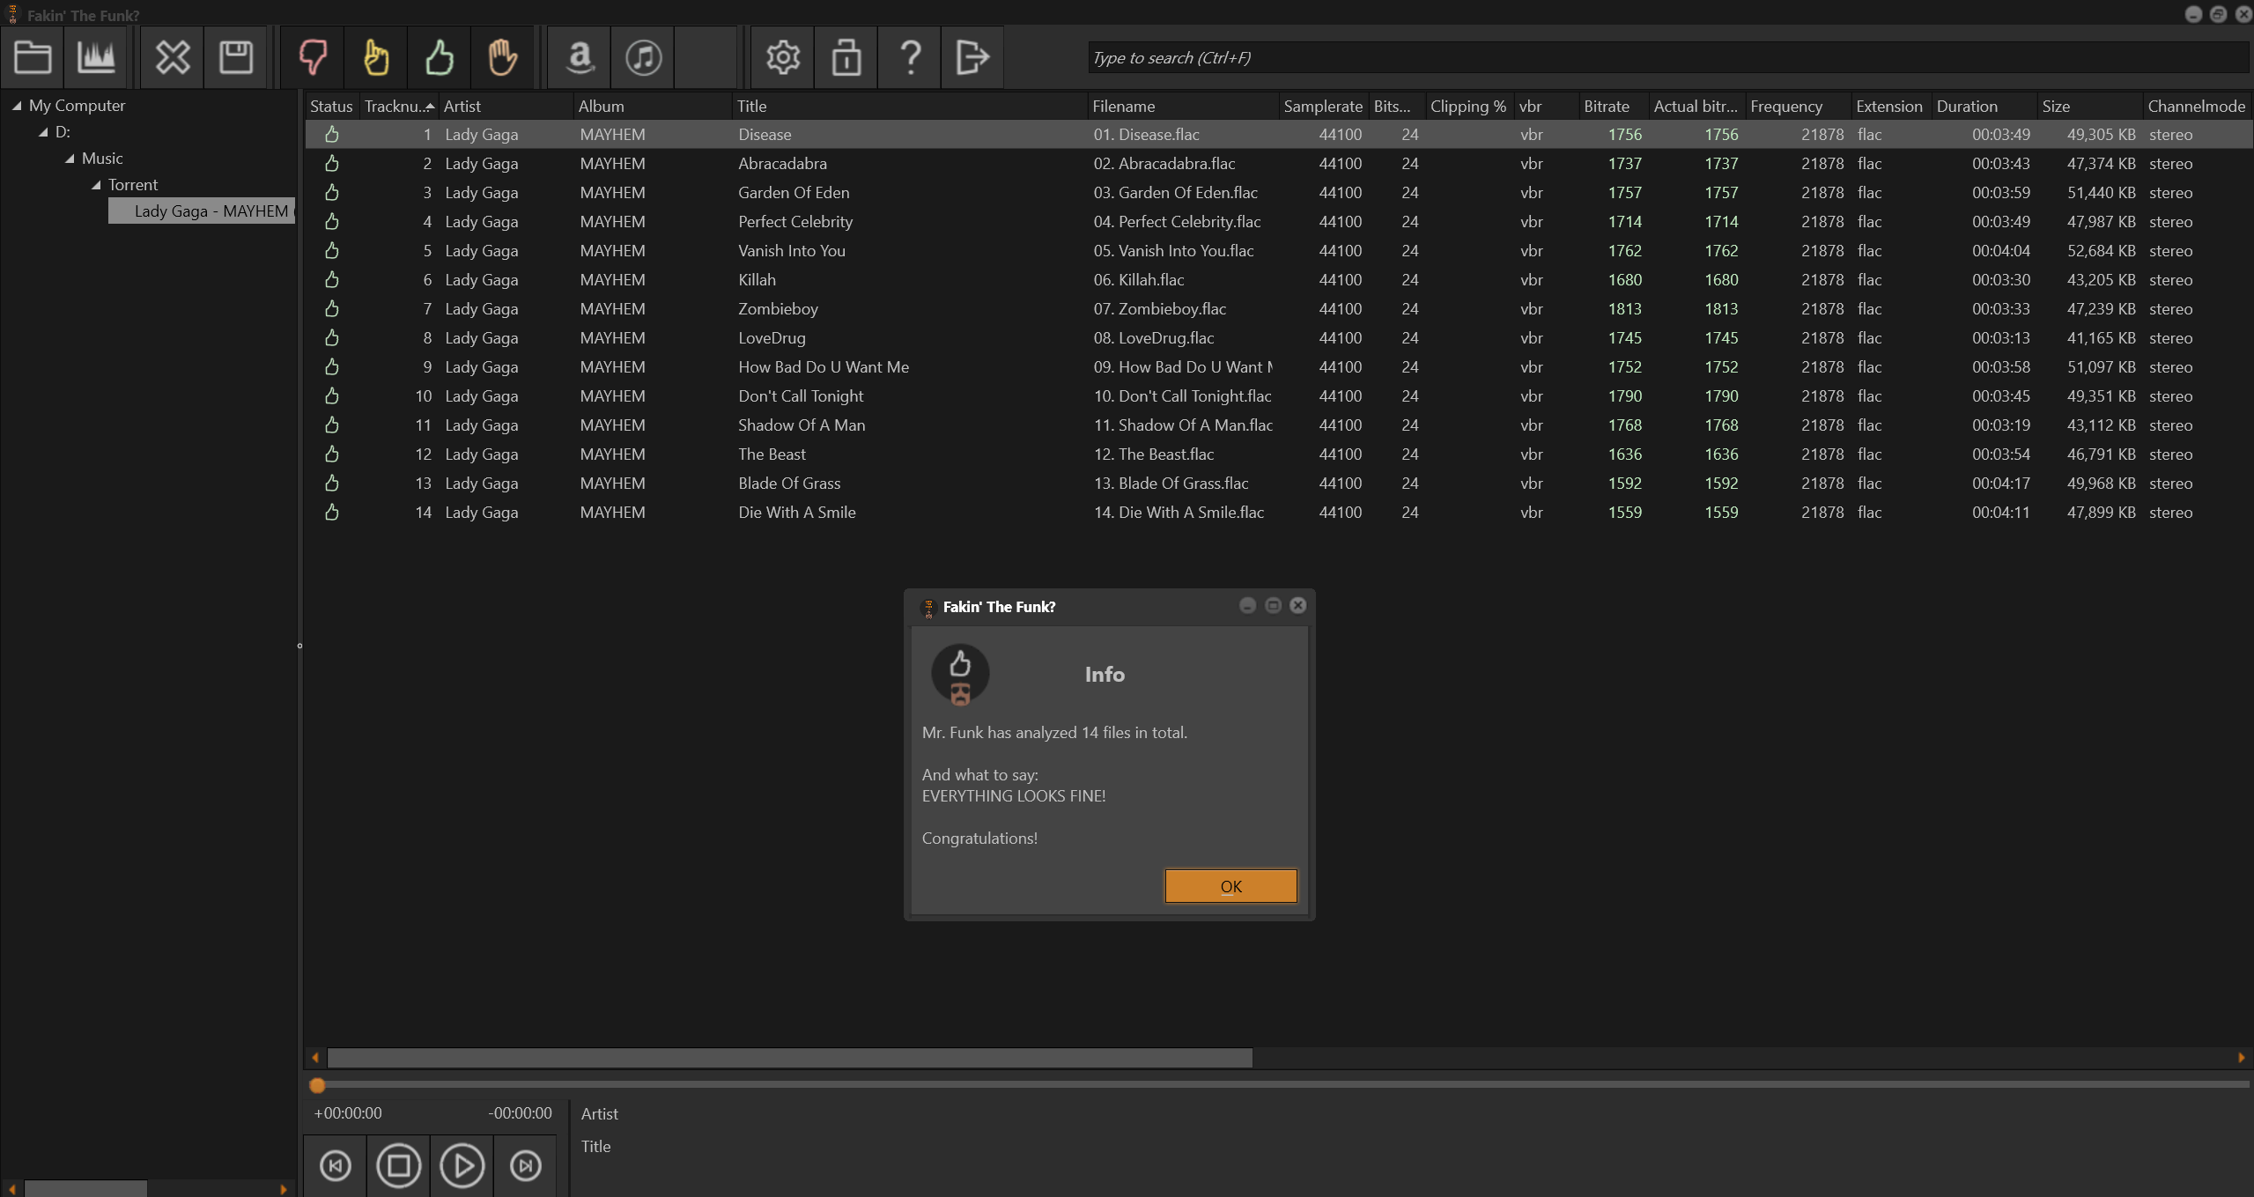Click the spectrum analyze toolbar icon
Image resolution: width=2254 pixels, height=1197 pixels.
click(x=96, y=58)
